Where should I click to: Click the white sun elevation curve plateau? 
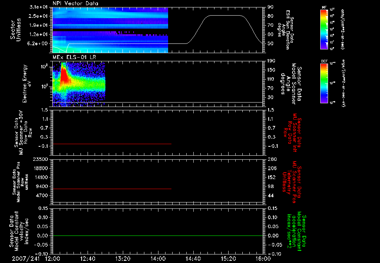(x=225, y=16)
